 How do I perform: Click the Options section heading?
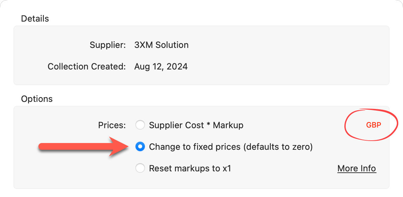(37, 99)
